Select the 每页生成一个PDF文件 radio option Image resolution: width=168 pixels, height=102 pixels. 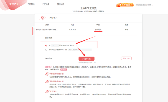coord(46,45)
